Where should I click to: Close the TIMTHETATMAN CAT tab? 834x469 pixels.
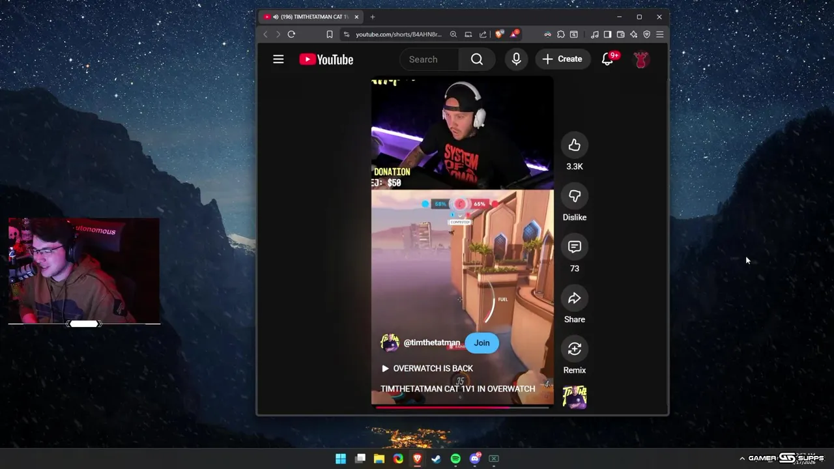click(356, 17)
